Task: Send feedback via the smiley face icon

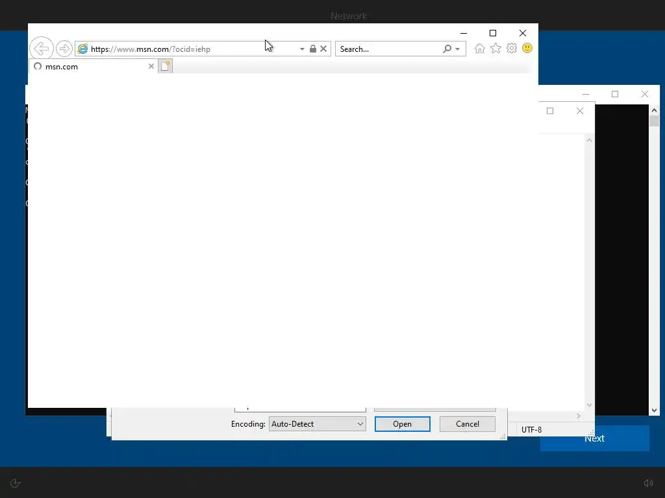Action: point(527,48)
